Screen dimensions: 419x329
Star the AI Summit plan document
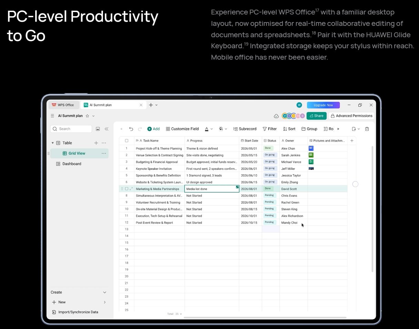click(87, 116)
